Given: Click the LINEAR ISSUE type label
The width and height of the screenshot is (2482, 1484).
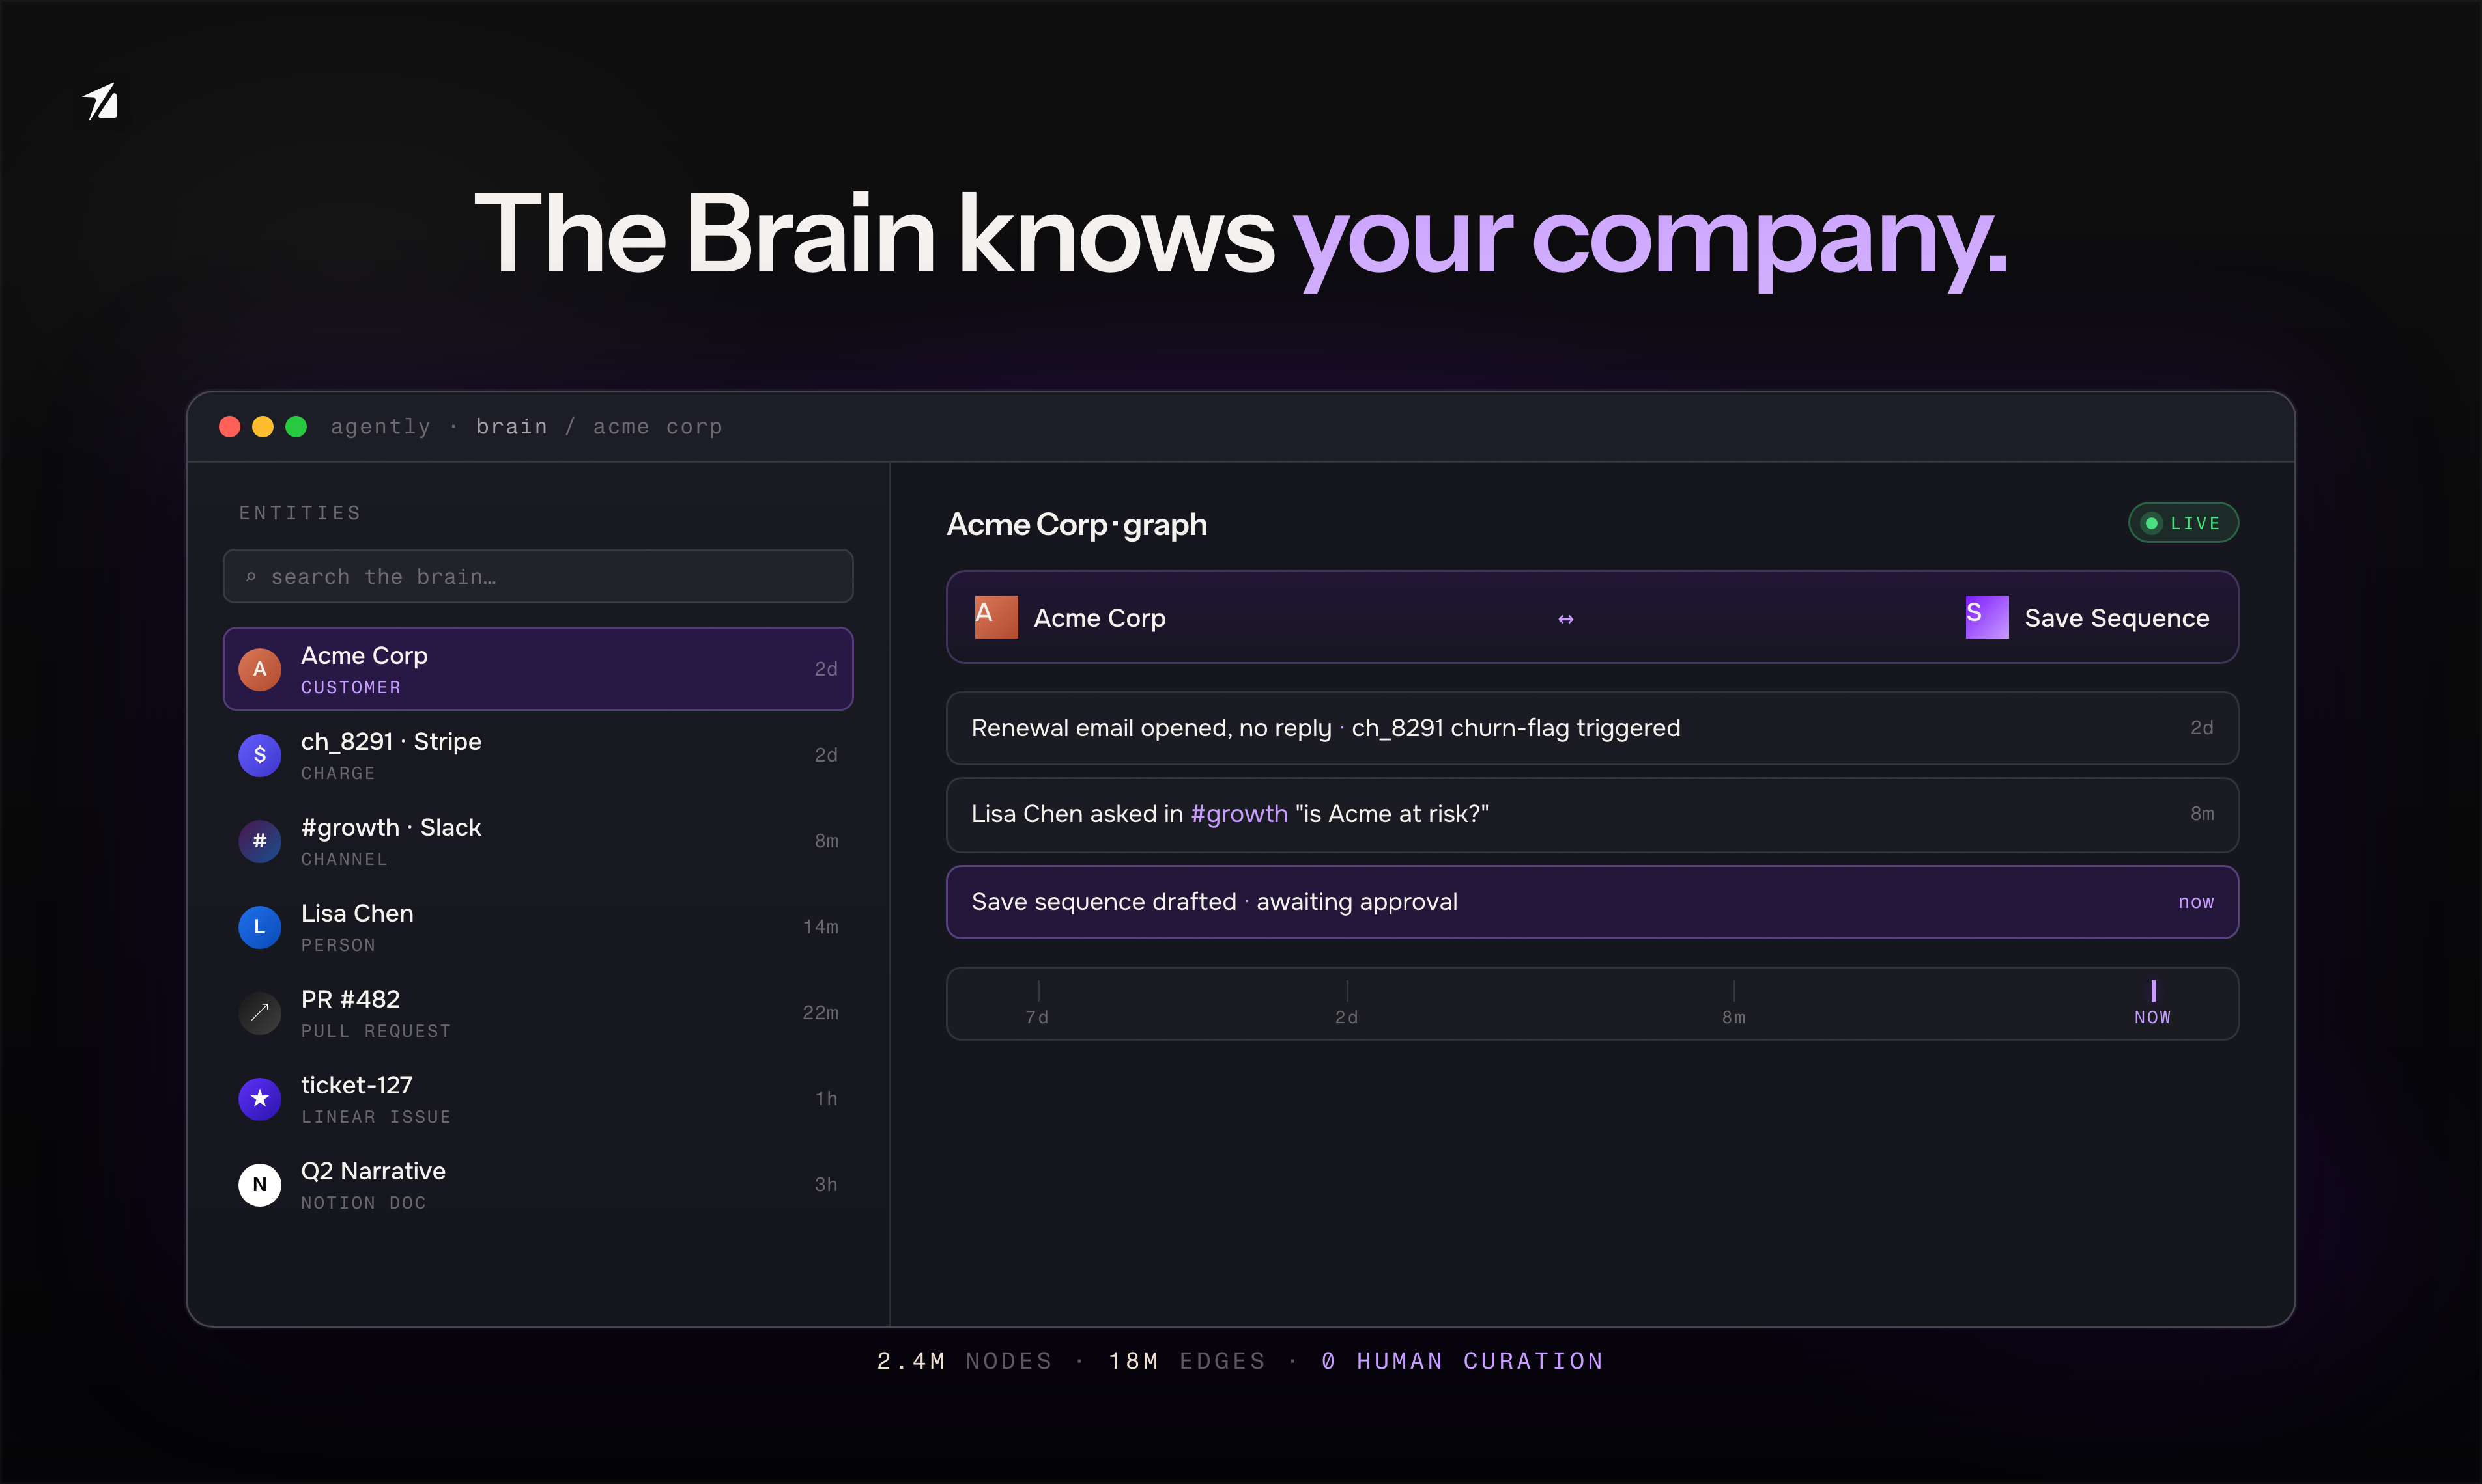Looking at the screenshot, I should (x=377, y=1117).
